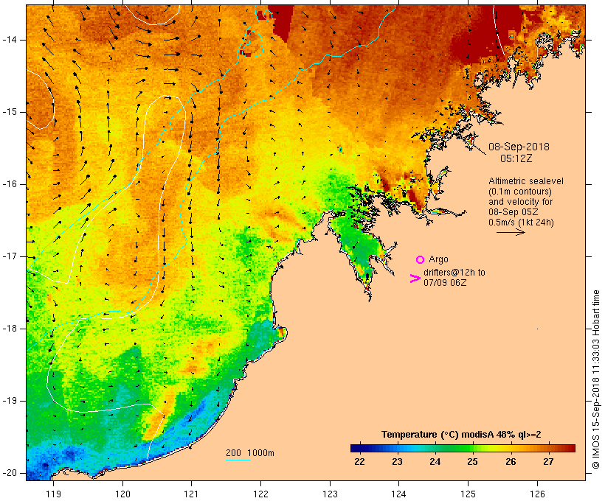
Task: Click the IMOS copyright timestamp text
Action: (596, 379)
